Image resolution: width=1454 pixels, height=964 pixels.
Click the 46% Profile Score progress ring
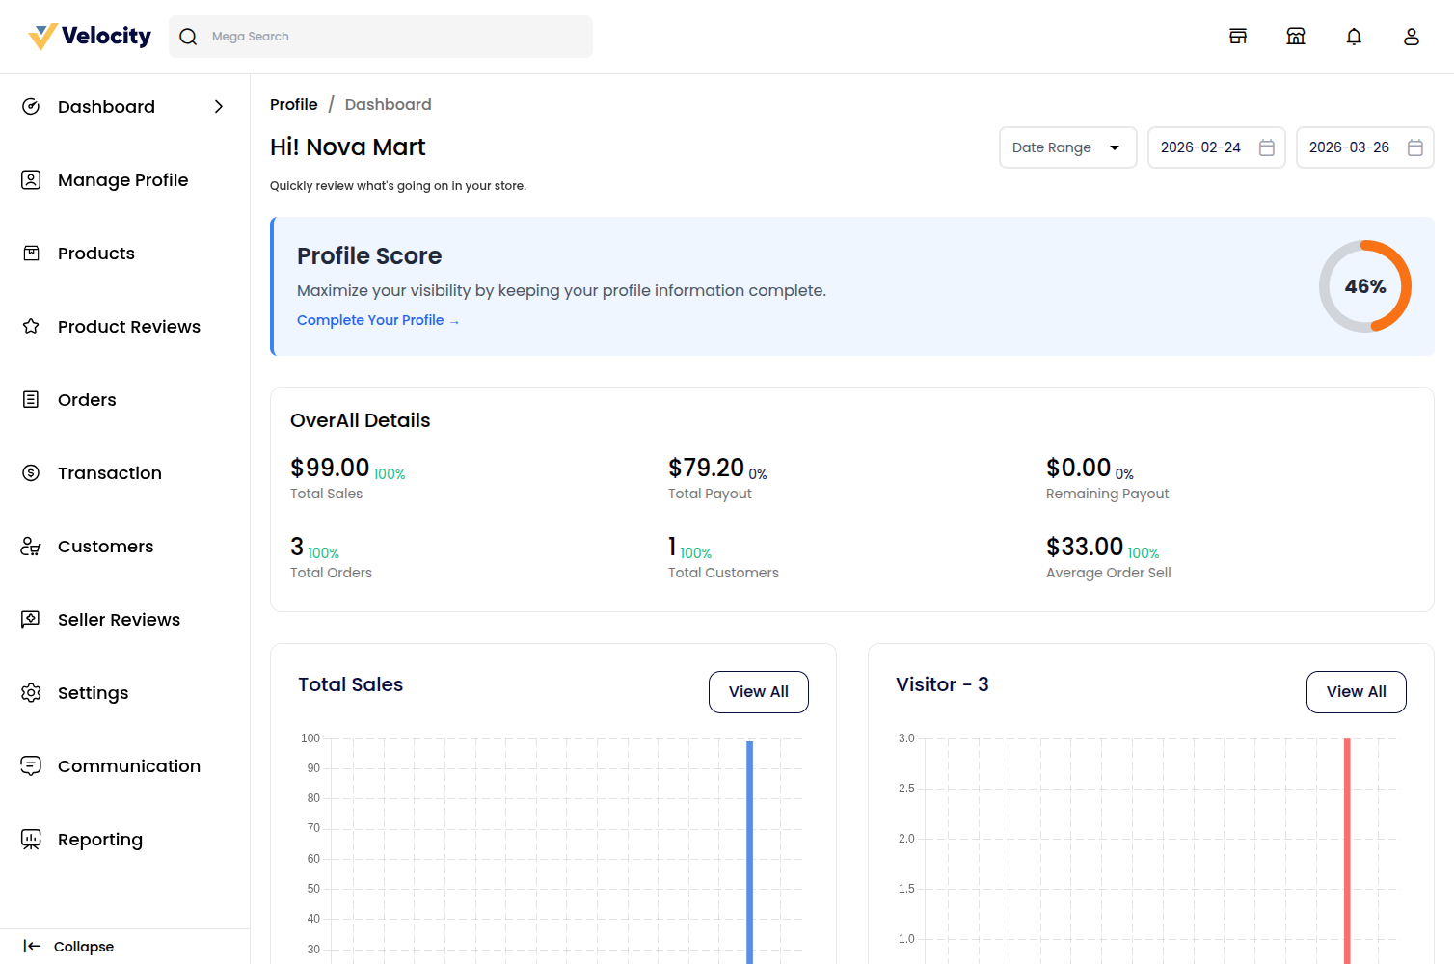(1364, 286)
